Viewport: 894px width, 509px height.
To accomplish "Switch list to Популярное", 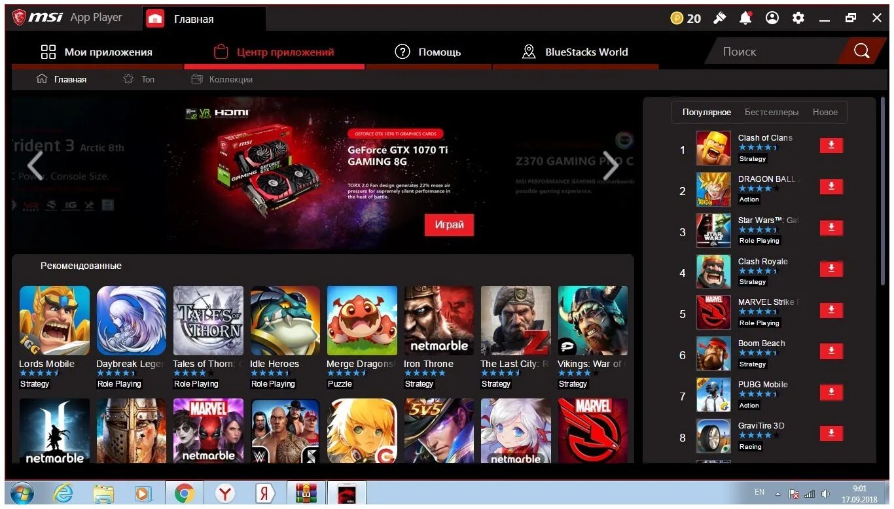I will (x=707, y=112).
